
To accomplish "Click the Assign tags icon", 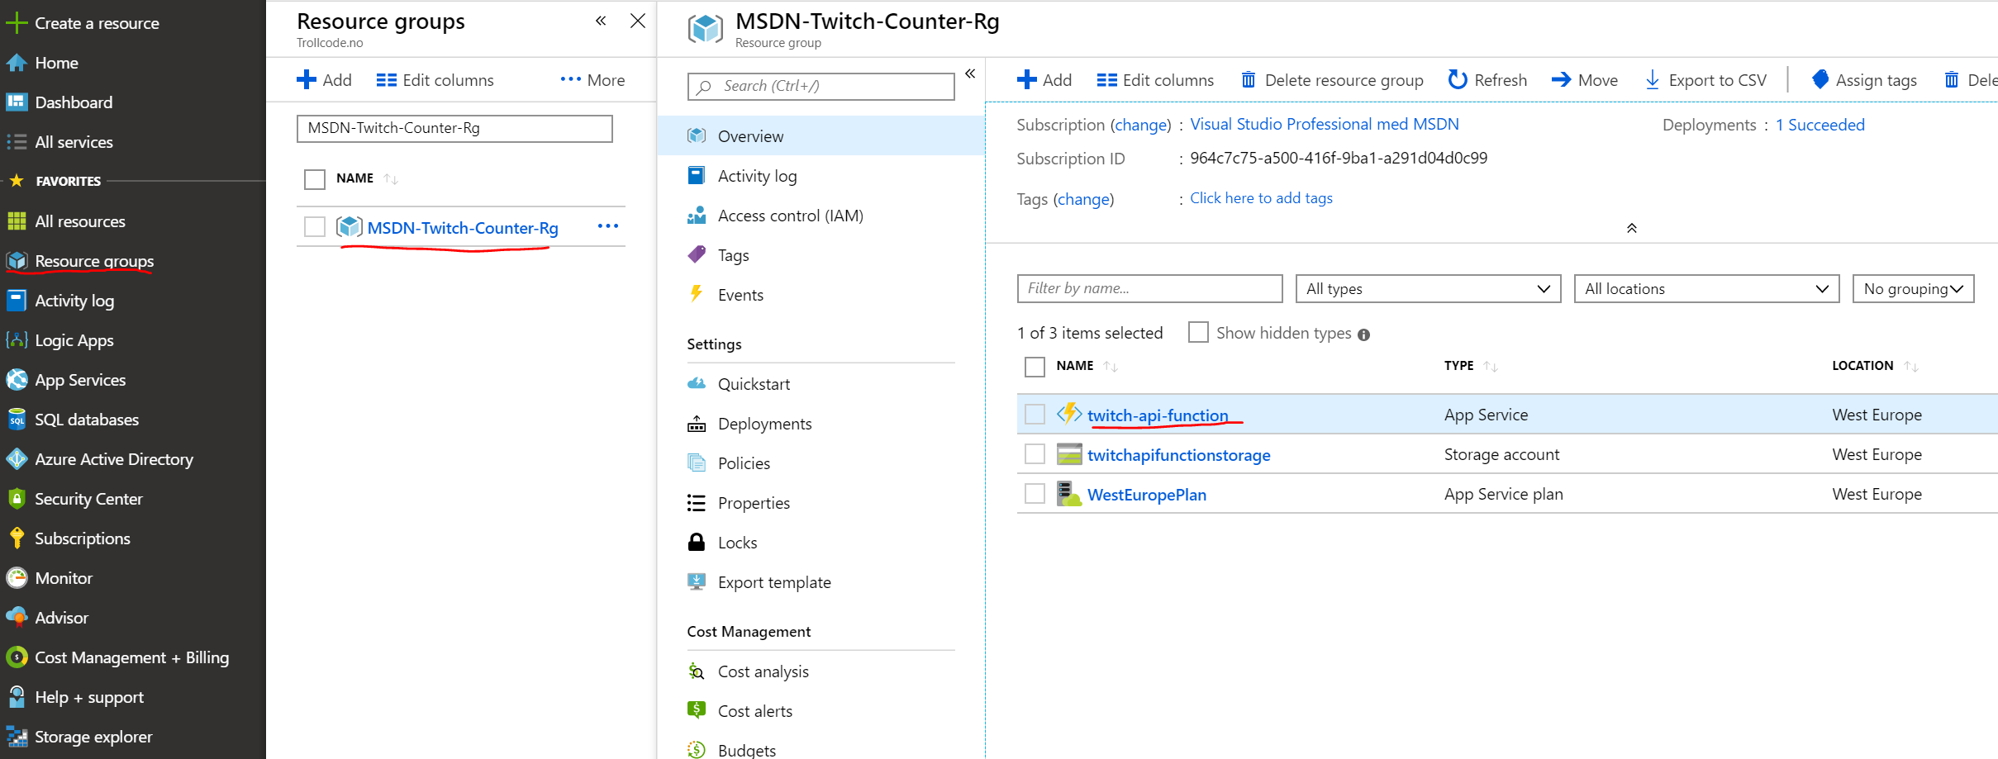I will [1820, 79].
